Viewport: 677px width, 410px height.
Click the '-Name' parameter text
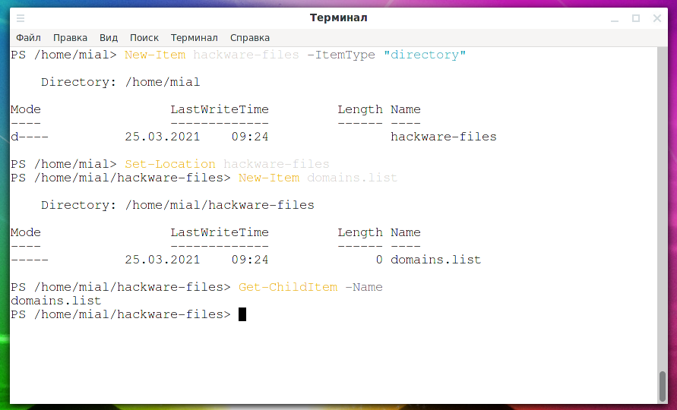point(364,287)
